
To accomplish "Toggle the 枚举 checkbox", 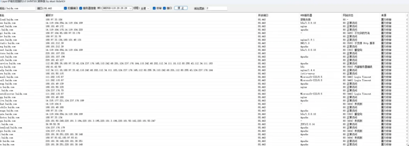I will 154,8.
